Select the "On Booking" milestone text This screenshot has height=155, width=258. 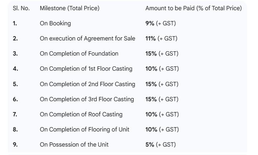pyautogui.click(x=55, y=23)
